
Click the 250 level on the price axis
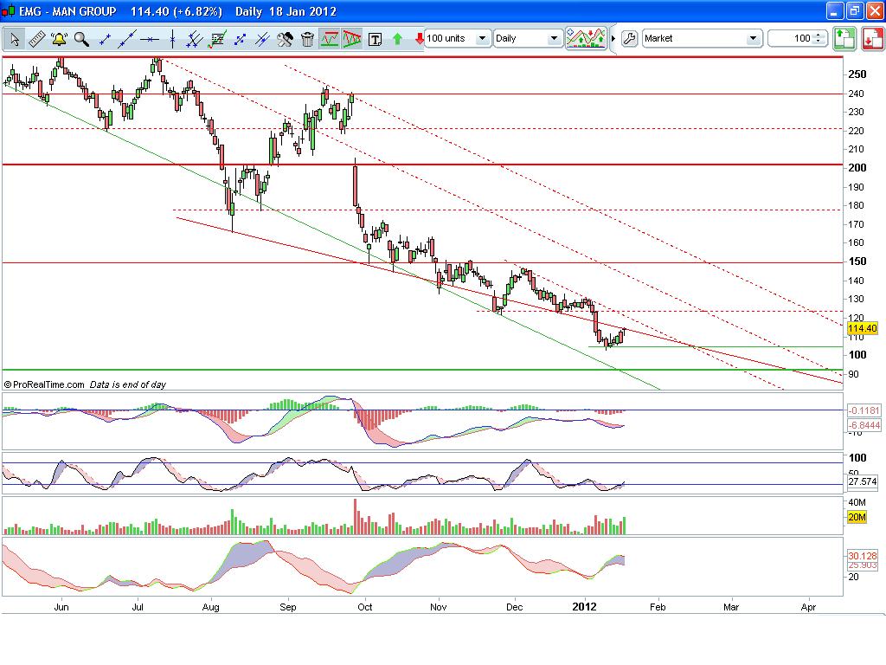[857, 74]
